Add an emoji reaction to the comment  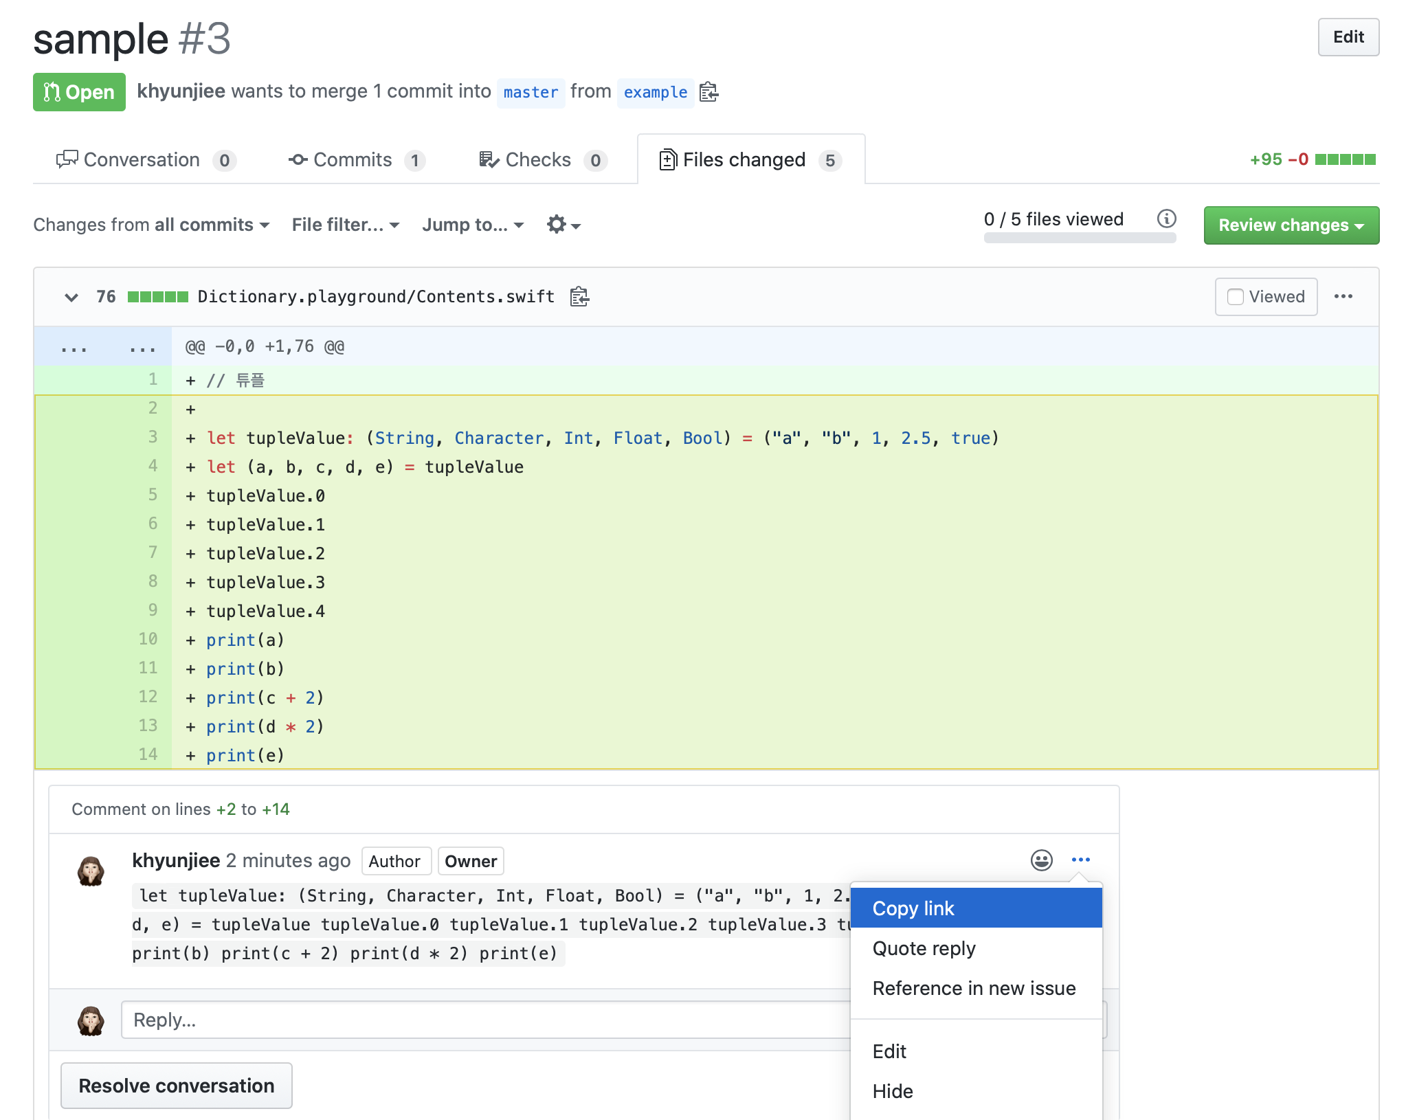pyautogui.click(x=1041, y=860)
